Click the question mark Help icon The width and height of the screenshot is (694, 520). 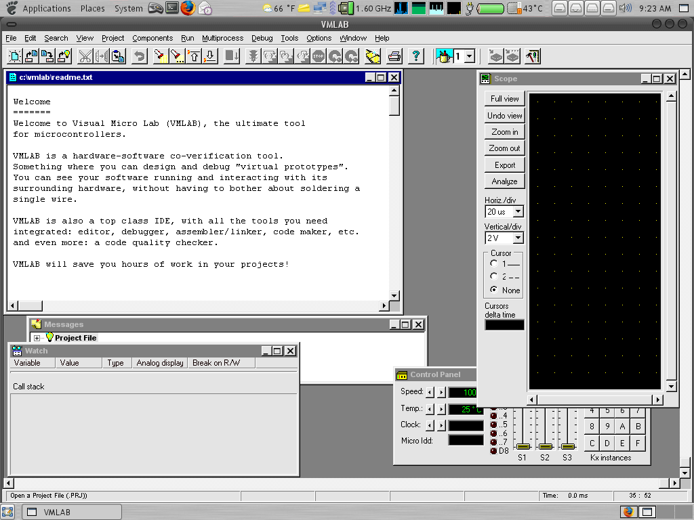pyautogui.click(x=415, y=56)
